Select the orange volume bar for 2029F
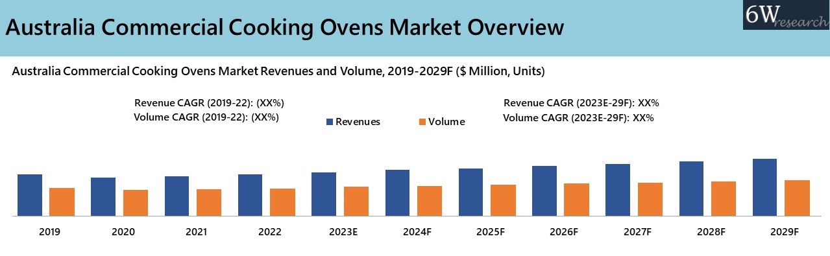 pyautogui.click(x=798, y=198)
